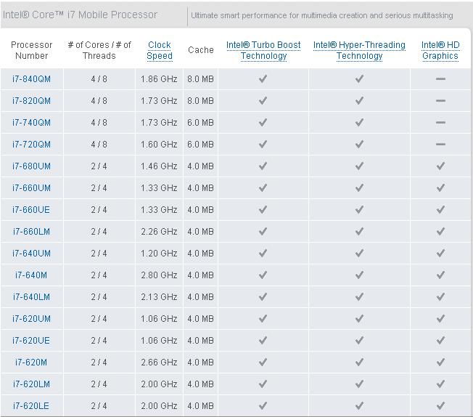
Task: Open the i7-620M processor link
Action: tap(31, 362)
